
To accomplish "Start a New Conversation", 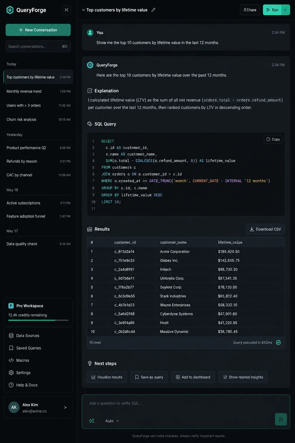I will pyautogui.click(x=38, y=30).
